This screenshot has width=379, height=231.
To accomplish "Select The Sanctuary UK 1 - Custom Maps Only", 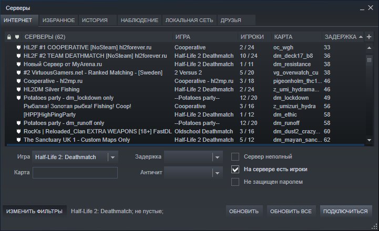I will tap(77, 140).
